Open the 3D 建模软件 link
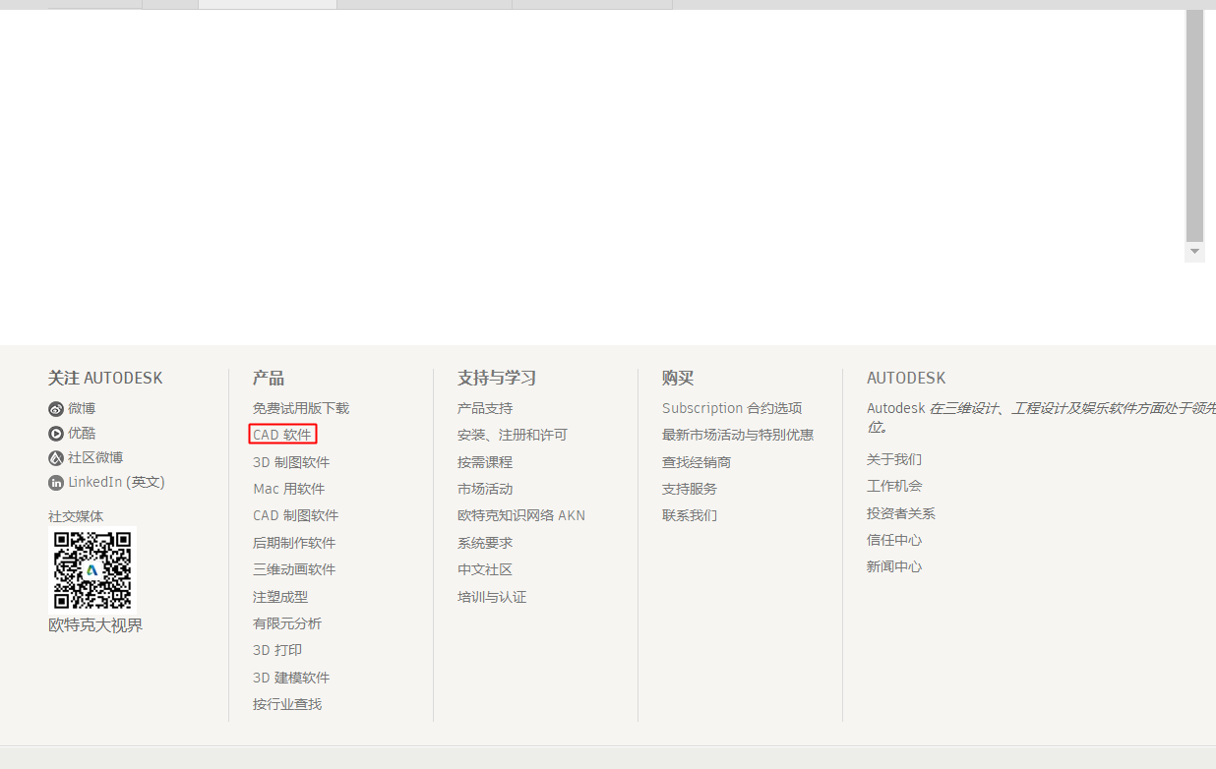The height and width of the screenshot is (769, 1216). [291, 678]
